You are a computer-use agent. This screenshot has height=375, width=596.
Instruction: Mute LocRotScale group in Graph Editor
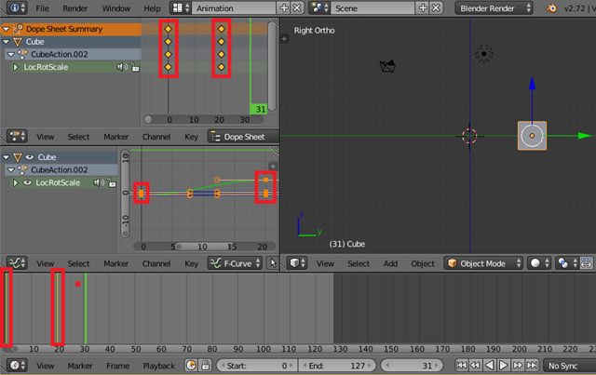point(99,182)
